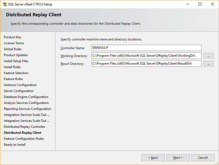Select Server Configuration step
This screenshot has width=219, height=165.
pos(18,91)
